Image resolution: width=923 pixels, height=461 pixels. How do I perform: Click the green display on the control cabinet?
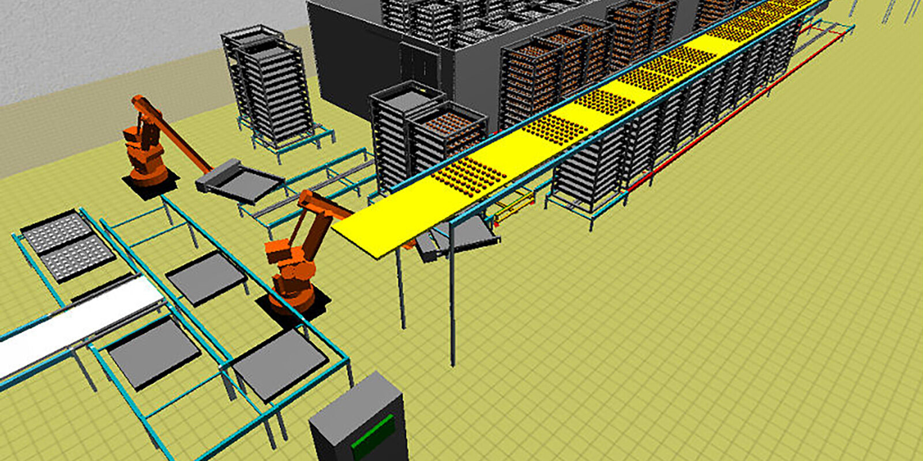pos(373,434)
